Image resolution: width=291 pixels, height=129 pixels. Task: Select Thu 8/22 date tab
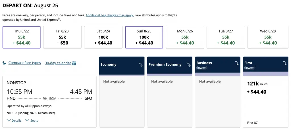[x=21, y=37]
